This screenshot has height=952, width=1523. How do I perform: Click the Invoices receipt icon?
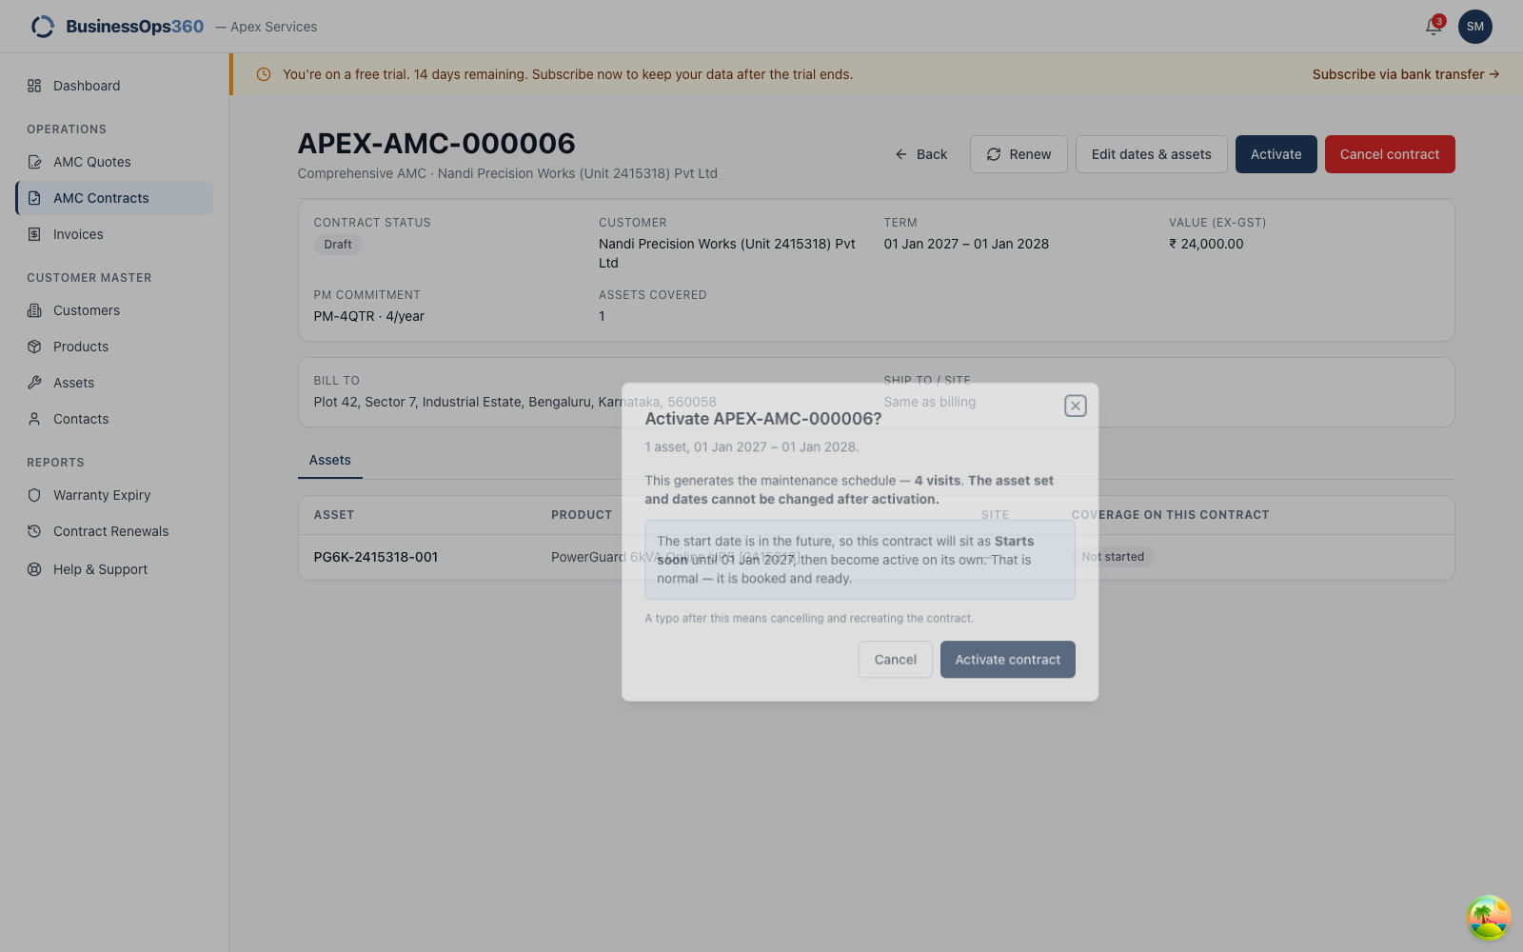pyautogui.click(x=34, y=234)
